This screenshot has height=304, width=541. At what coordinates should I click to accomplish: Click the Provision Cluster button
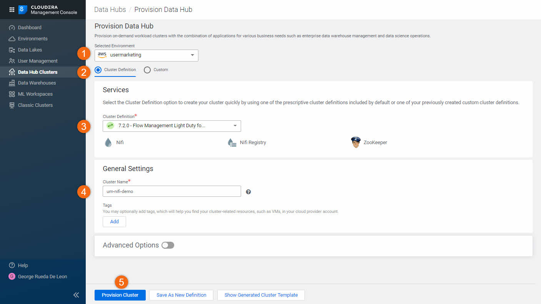point(120,295)
